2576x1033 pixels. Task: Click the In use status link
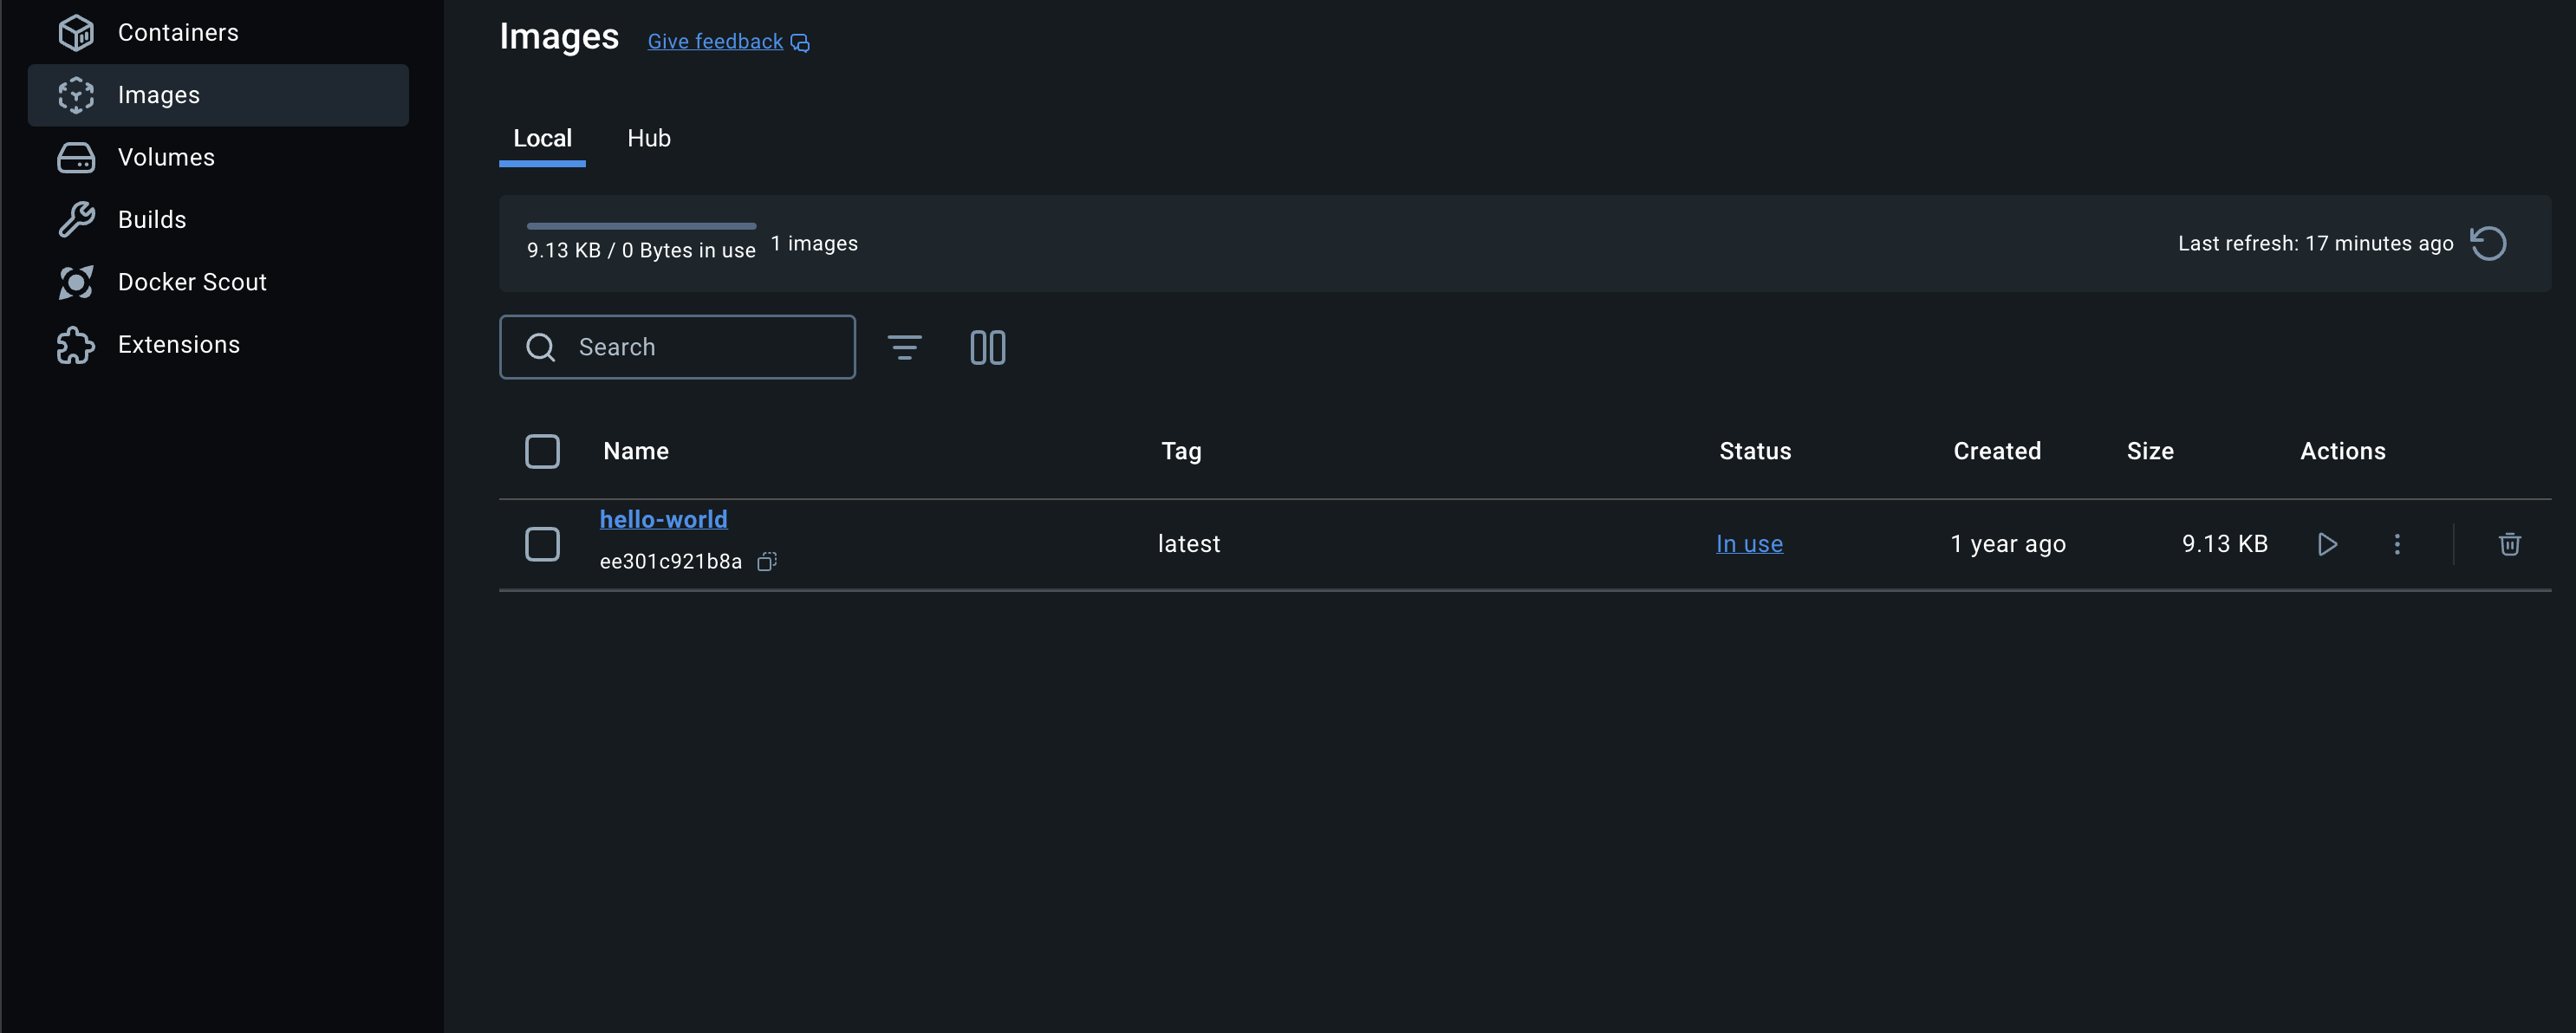1749,544
